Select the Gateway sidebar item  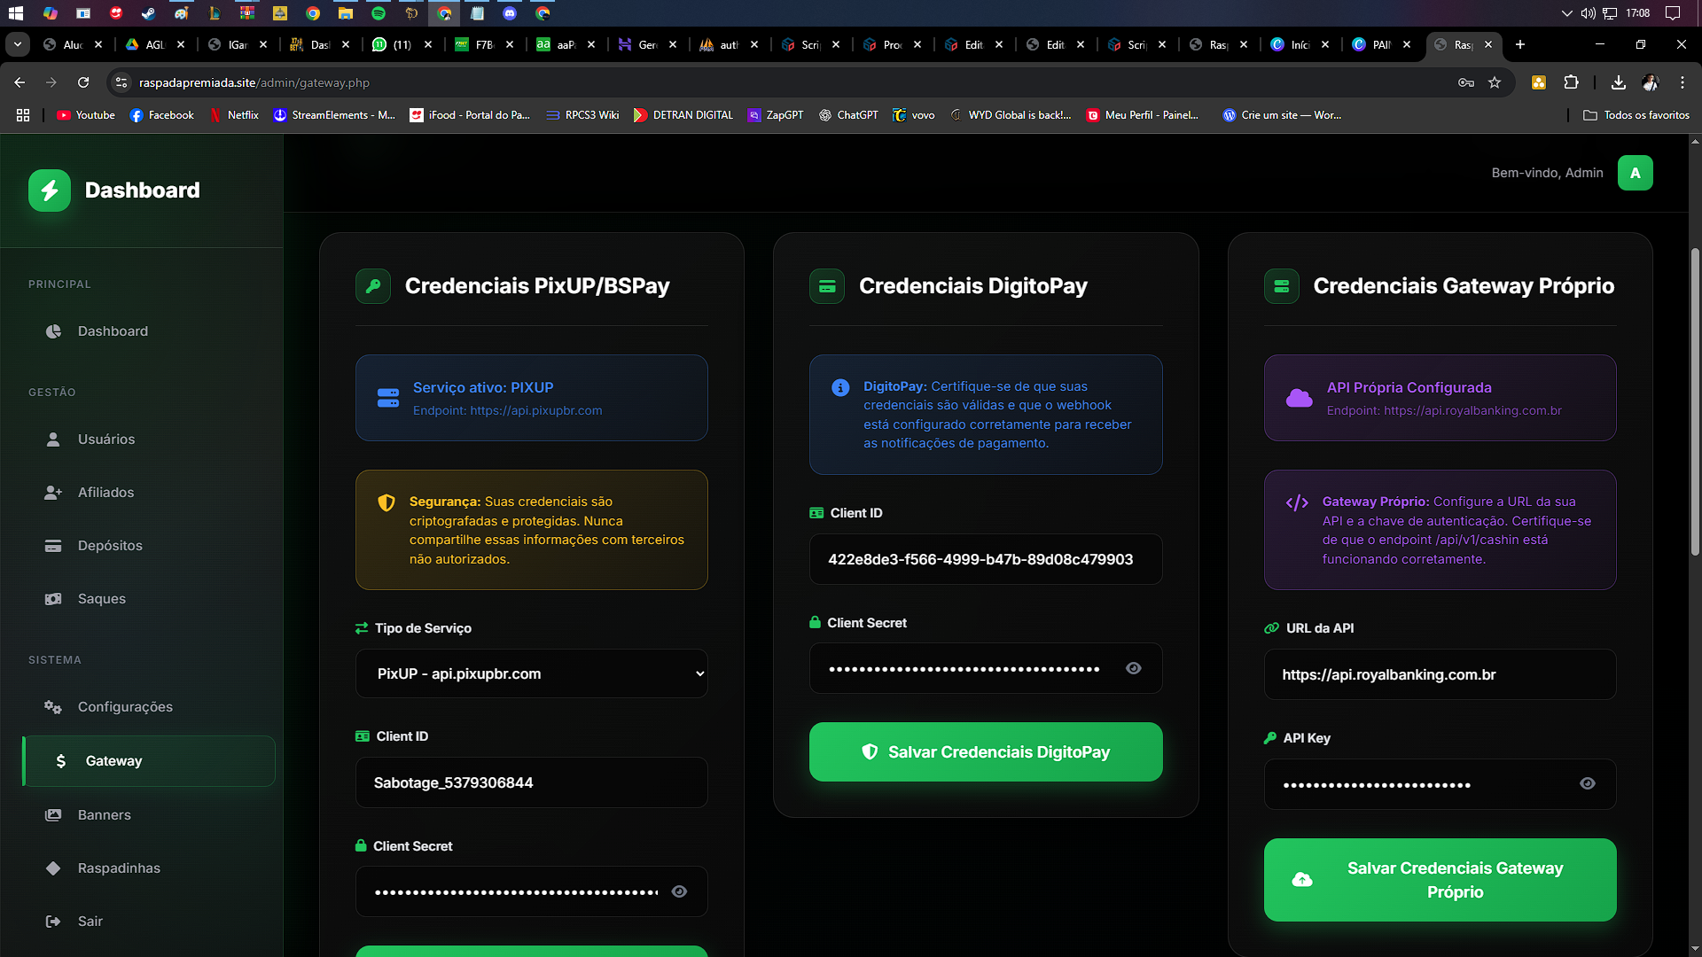point(149,761)
